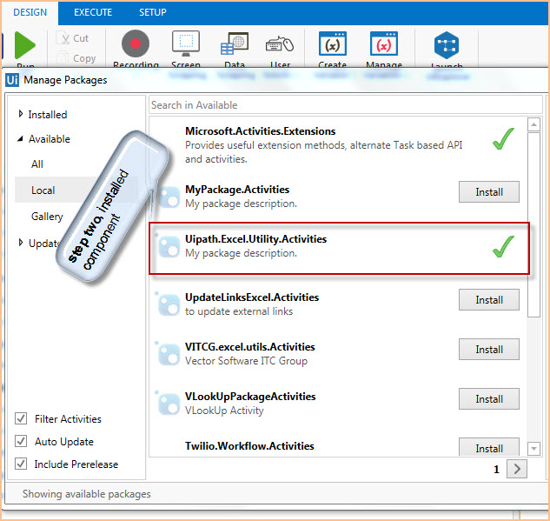Click page number 1 indicator
This screenshot has height=521, width=550.
tap(496, 470)
